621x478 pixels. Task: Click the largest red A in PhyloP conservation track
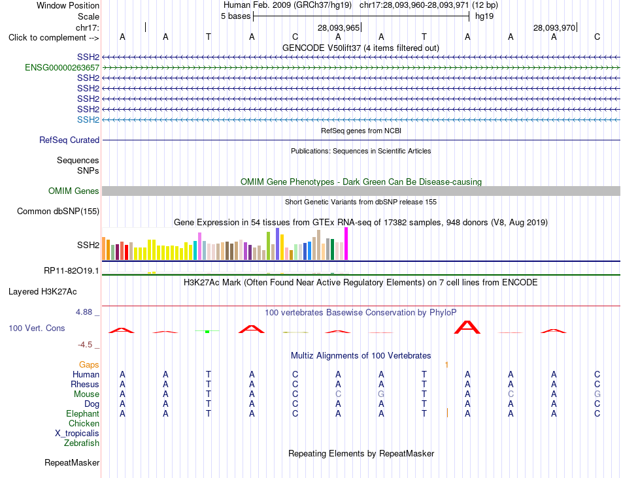(467, 327)
